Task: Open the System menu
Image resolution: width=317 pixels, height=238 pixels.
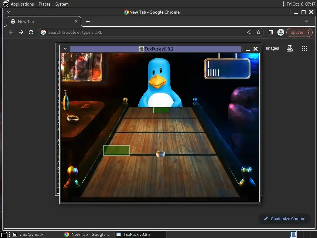Action: click(62, 4)
